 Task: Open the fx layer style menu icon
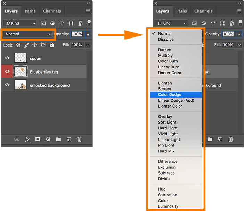click(27, 139)
